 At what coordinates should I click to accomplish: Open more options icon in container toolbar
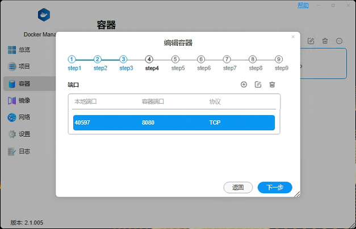pos(339,41)
